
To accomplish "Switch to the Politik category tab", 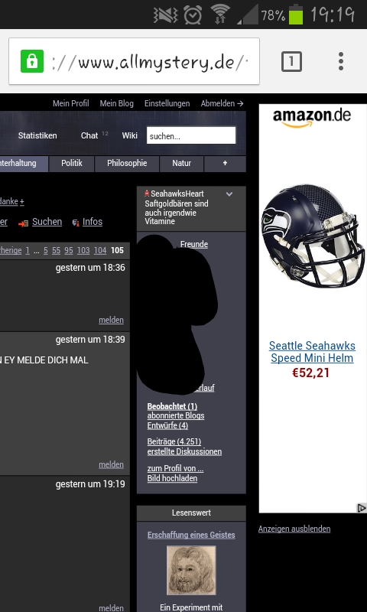I will pos(72,164).
